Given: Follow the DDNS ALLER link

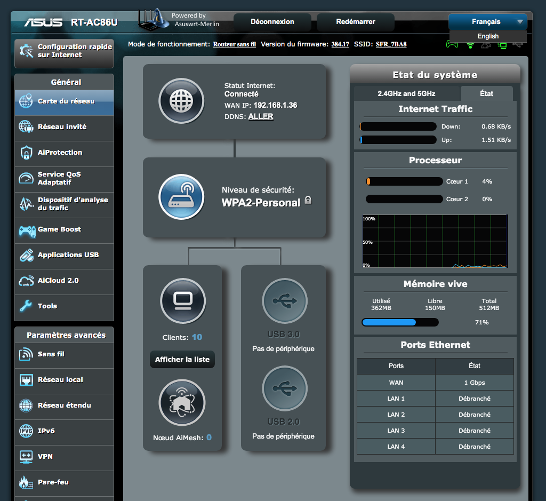Looking at the screenshot, I should click(261, 116).
